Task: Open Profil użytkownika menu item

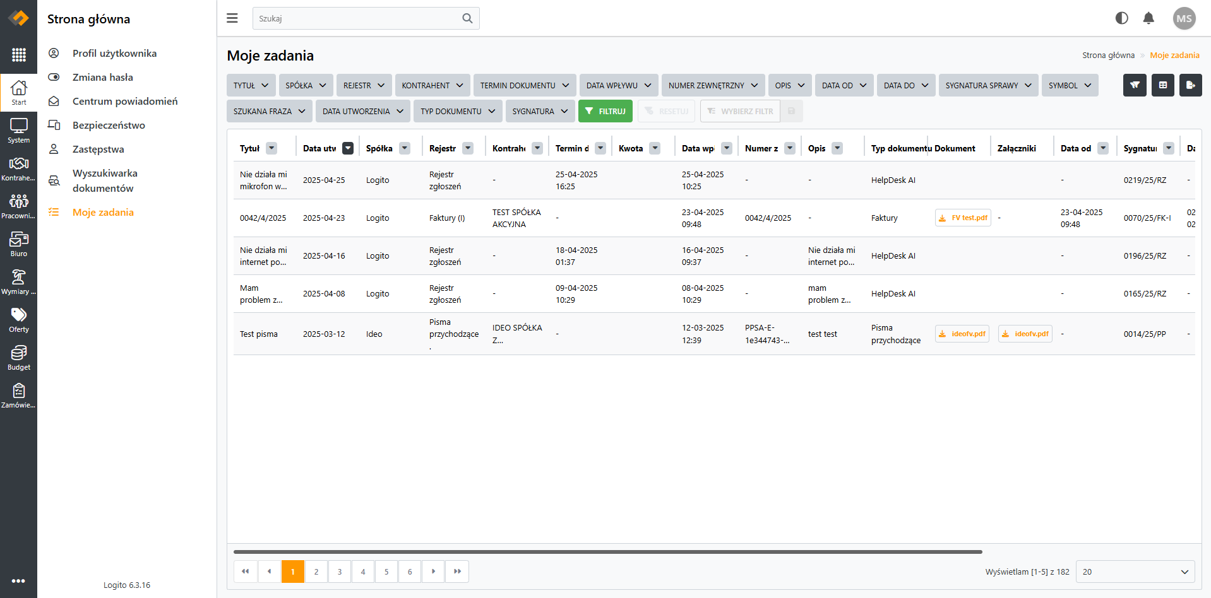Action: point(114,53)
